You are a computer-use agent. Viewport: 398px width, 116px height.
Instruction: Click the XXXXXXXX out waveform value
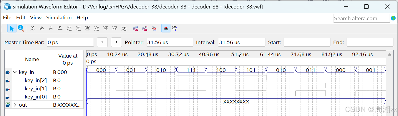click(x=236, y=102)
